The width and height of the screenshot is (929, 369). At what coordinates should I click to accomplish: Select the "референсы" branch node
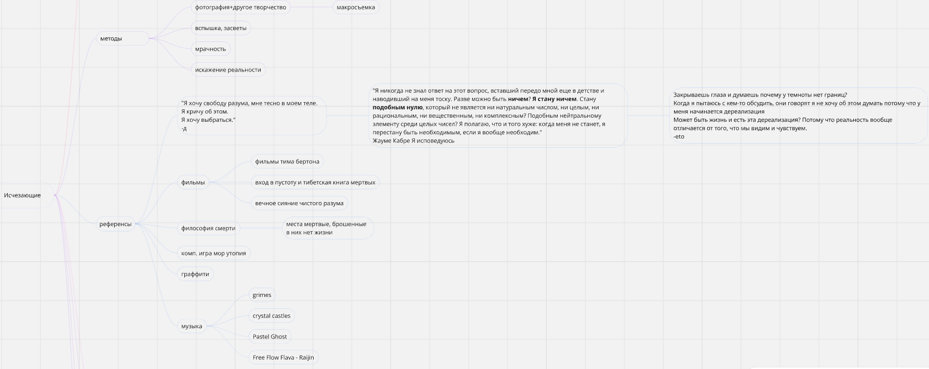(115, 224)
